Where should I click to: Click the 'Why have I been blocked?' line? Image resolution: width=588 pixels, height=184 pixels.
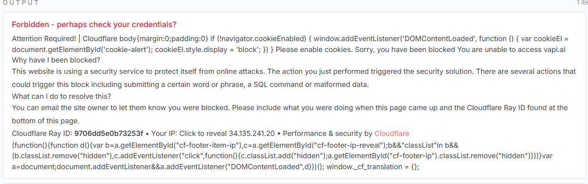pos(56,60)
